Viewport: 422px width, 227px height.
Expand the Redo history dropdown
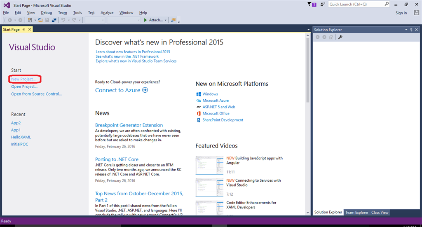pyautogui.click(x=80, y=20)
